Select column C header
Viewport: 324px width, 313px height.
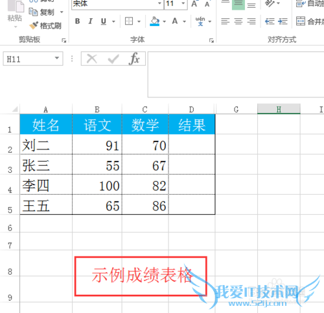(145, 109)
